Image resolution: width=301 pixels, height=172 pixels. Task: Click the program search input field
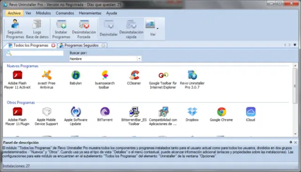(x=38, y=53)
